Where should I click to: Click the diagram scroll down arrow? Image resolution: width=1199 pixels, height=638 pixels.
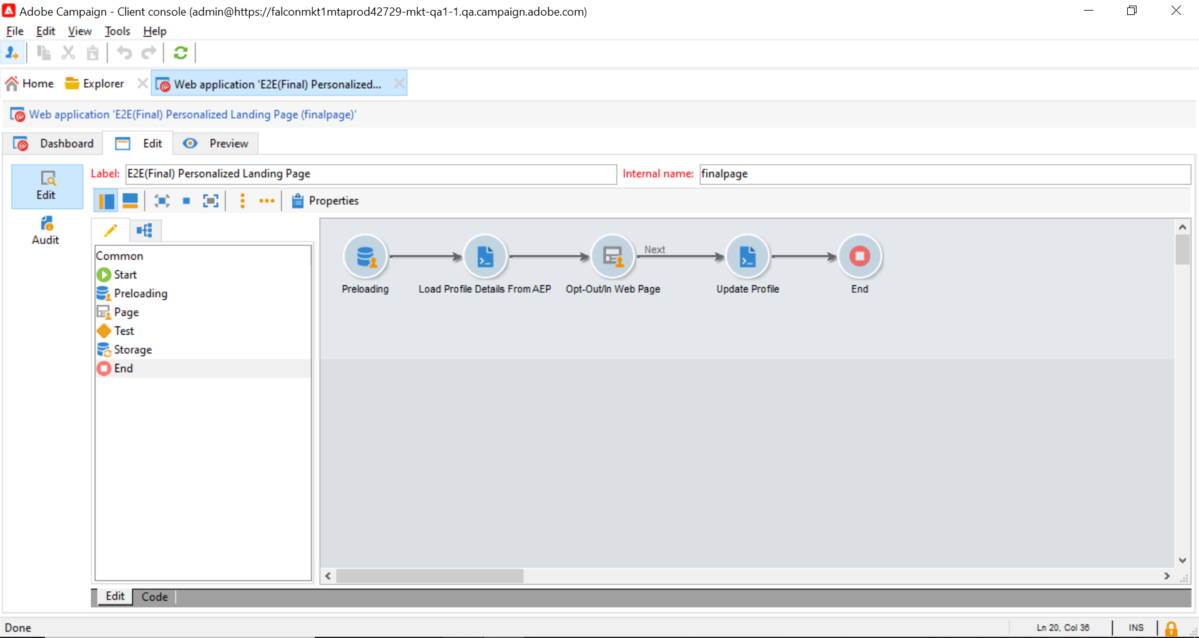coord(1182,561)
